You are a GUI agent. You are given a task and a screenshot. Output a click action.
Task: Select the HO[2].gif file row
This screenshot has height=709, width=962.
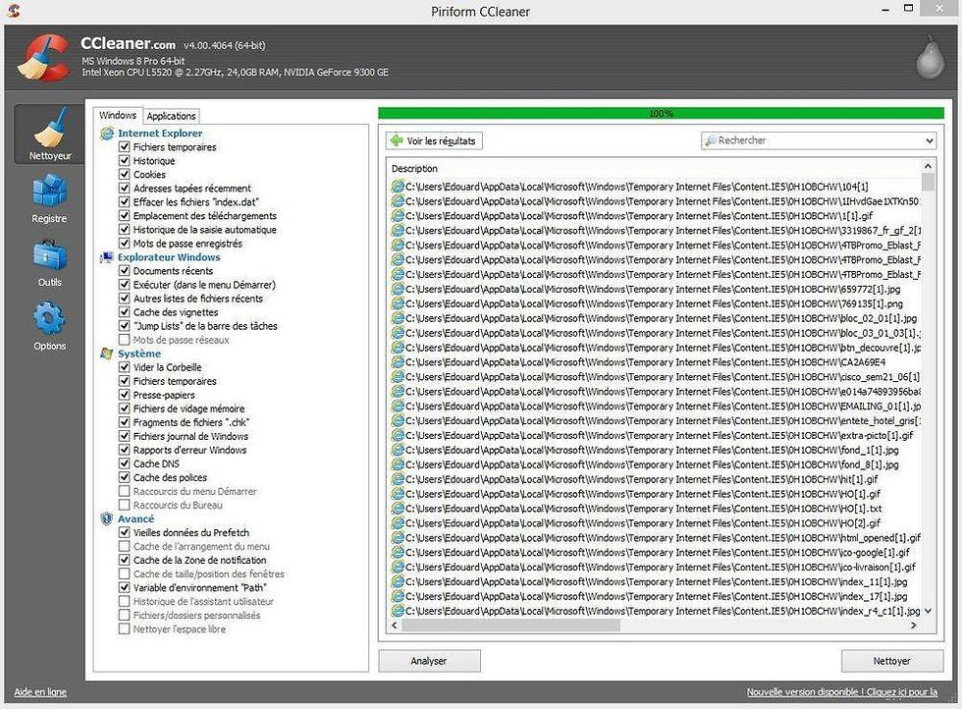(x=656, y=523)
